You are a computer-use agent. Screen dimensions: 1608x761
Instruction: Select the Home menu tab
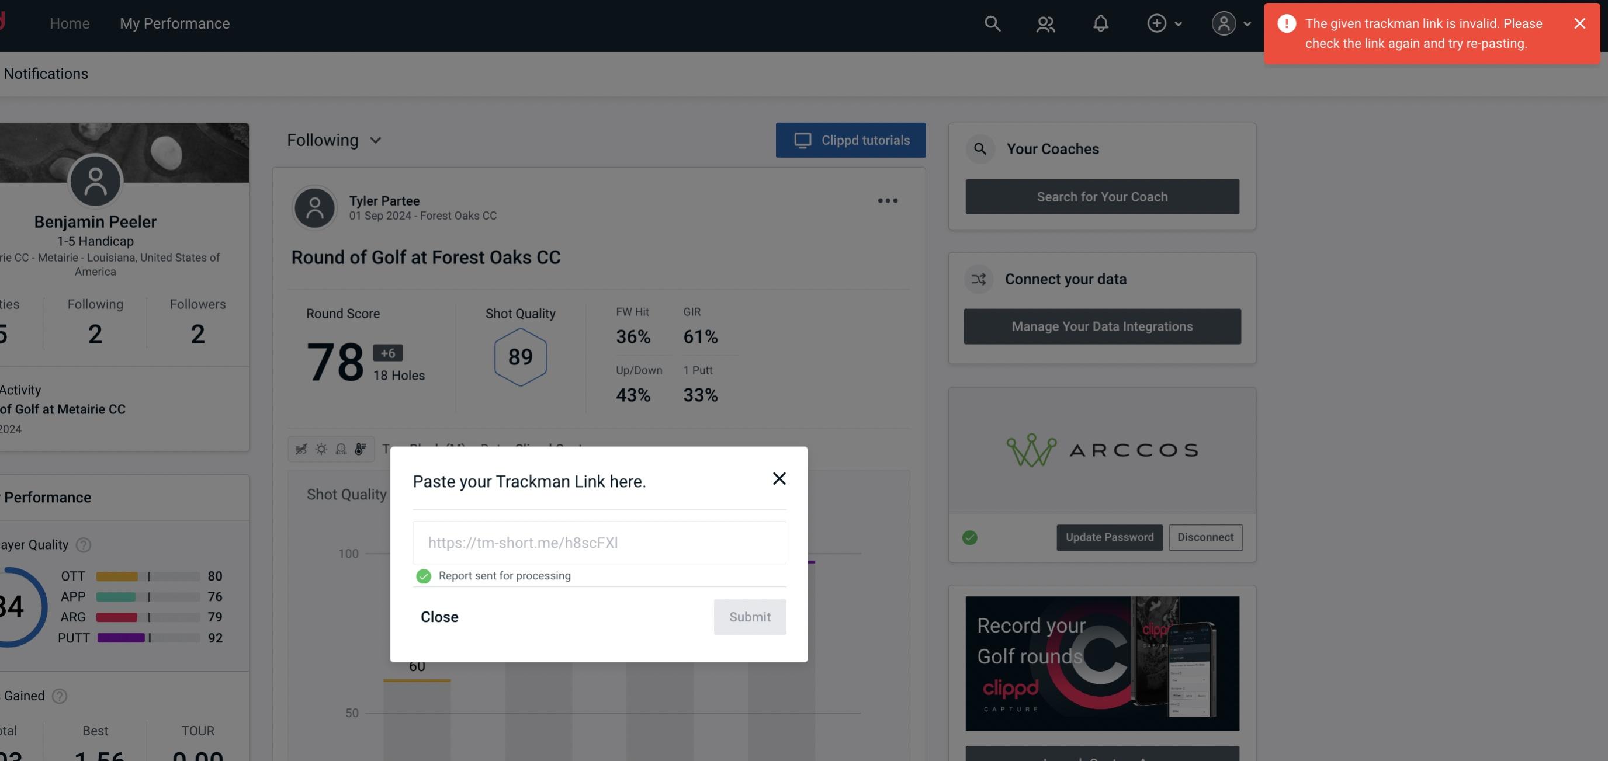coord(70,22)
